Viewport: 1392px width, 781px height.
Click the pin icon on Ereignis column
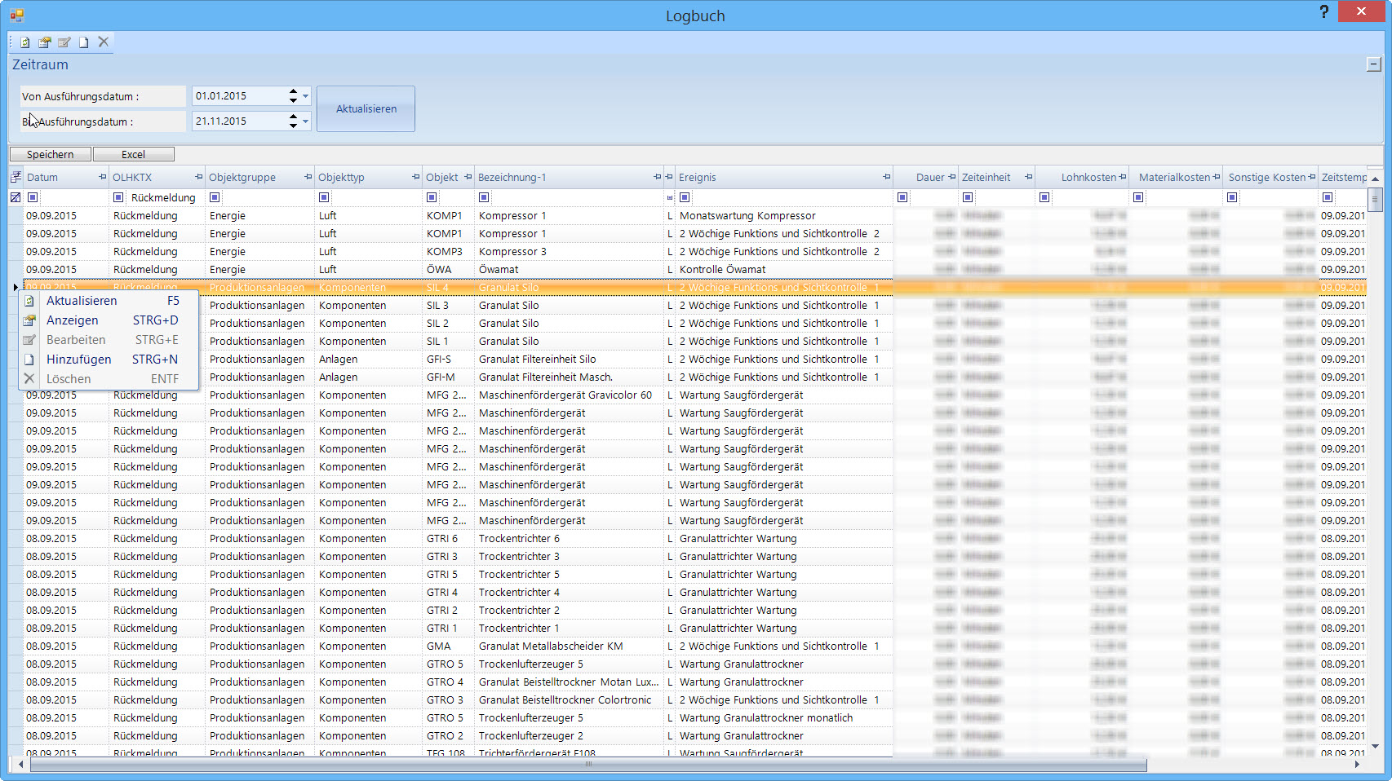pyautogui.click(x=886, y=177)
